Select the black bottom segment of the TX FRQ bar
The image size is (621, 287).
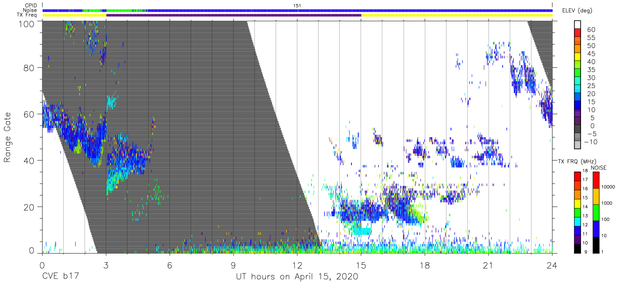pos(578,248)
